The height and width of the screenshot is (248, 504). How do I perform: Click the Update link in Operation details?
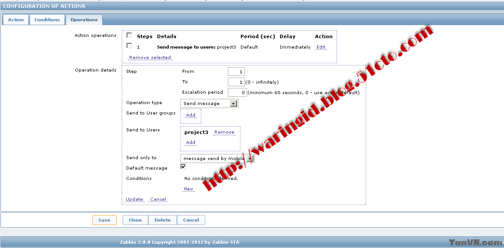[x=134, y=199]
